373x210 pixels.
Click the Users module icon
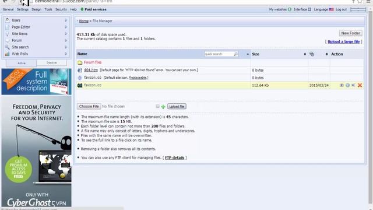tap(7, 20)
